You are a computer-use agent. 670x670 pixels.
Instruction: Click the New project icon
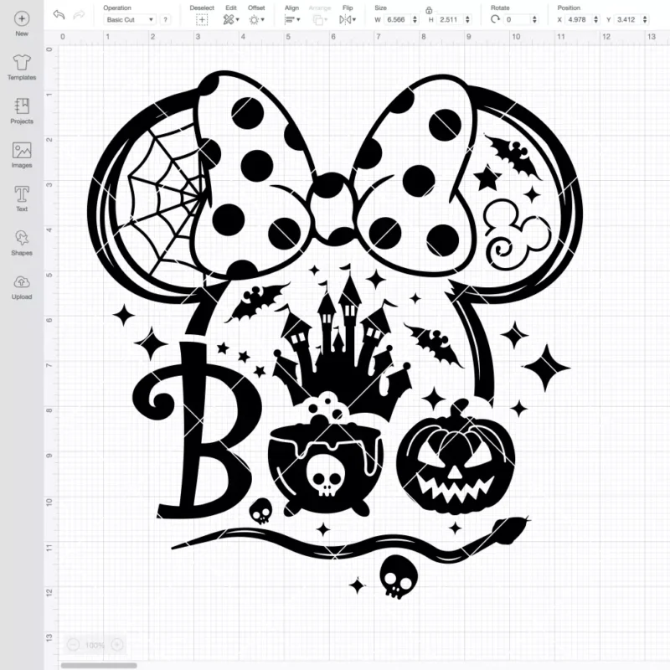[22, 18]
